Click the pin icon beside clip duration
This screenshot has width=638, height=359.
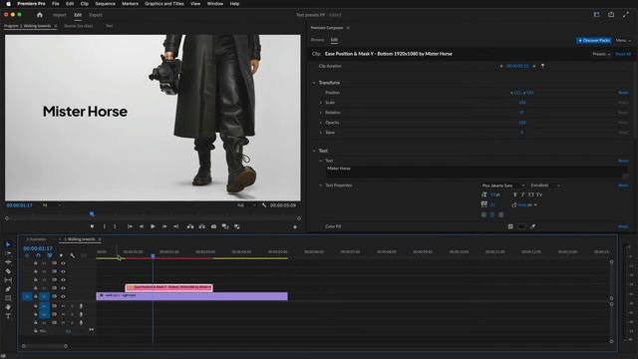click(x=542, y=66)
